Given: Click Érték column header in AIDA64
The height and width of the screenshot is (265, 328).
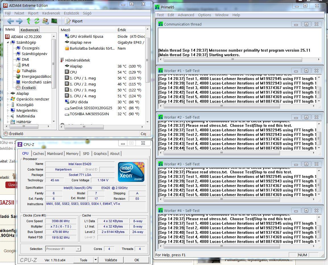Looking at the screenshot, I should (130, 30).
